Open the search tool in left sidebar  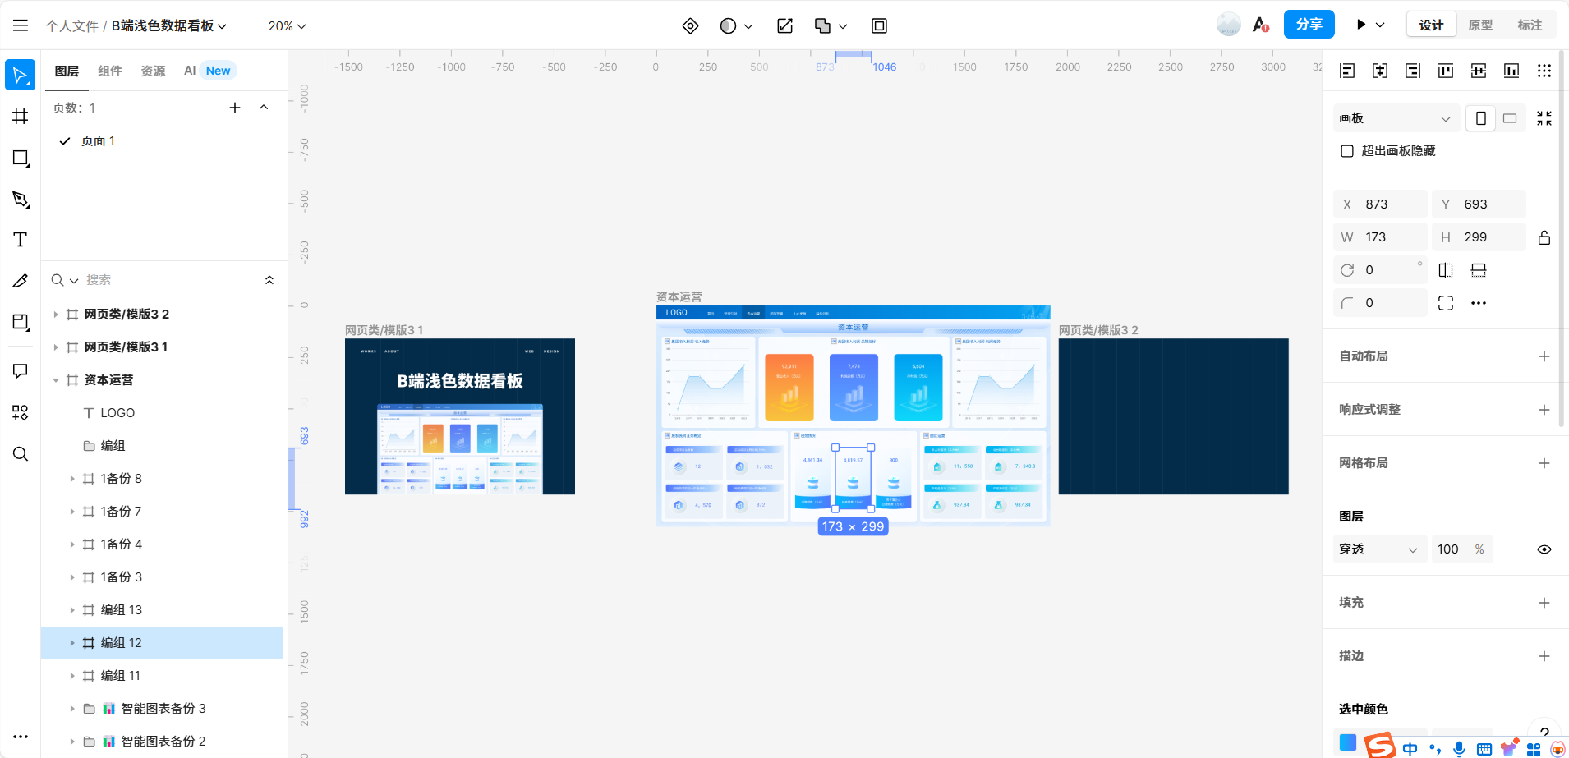pos(21,454)
